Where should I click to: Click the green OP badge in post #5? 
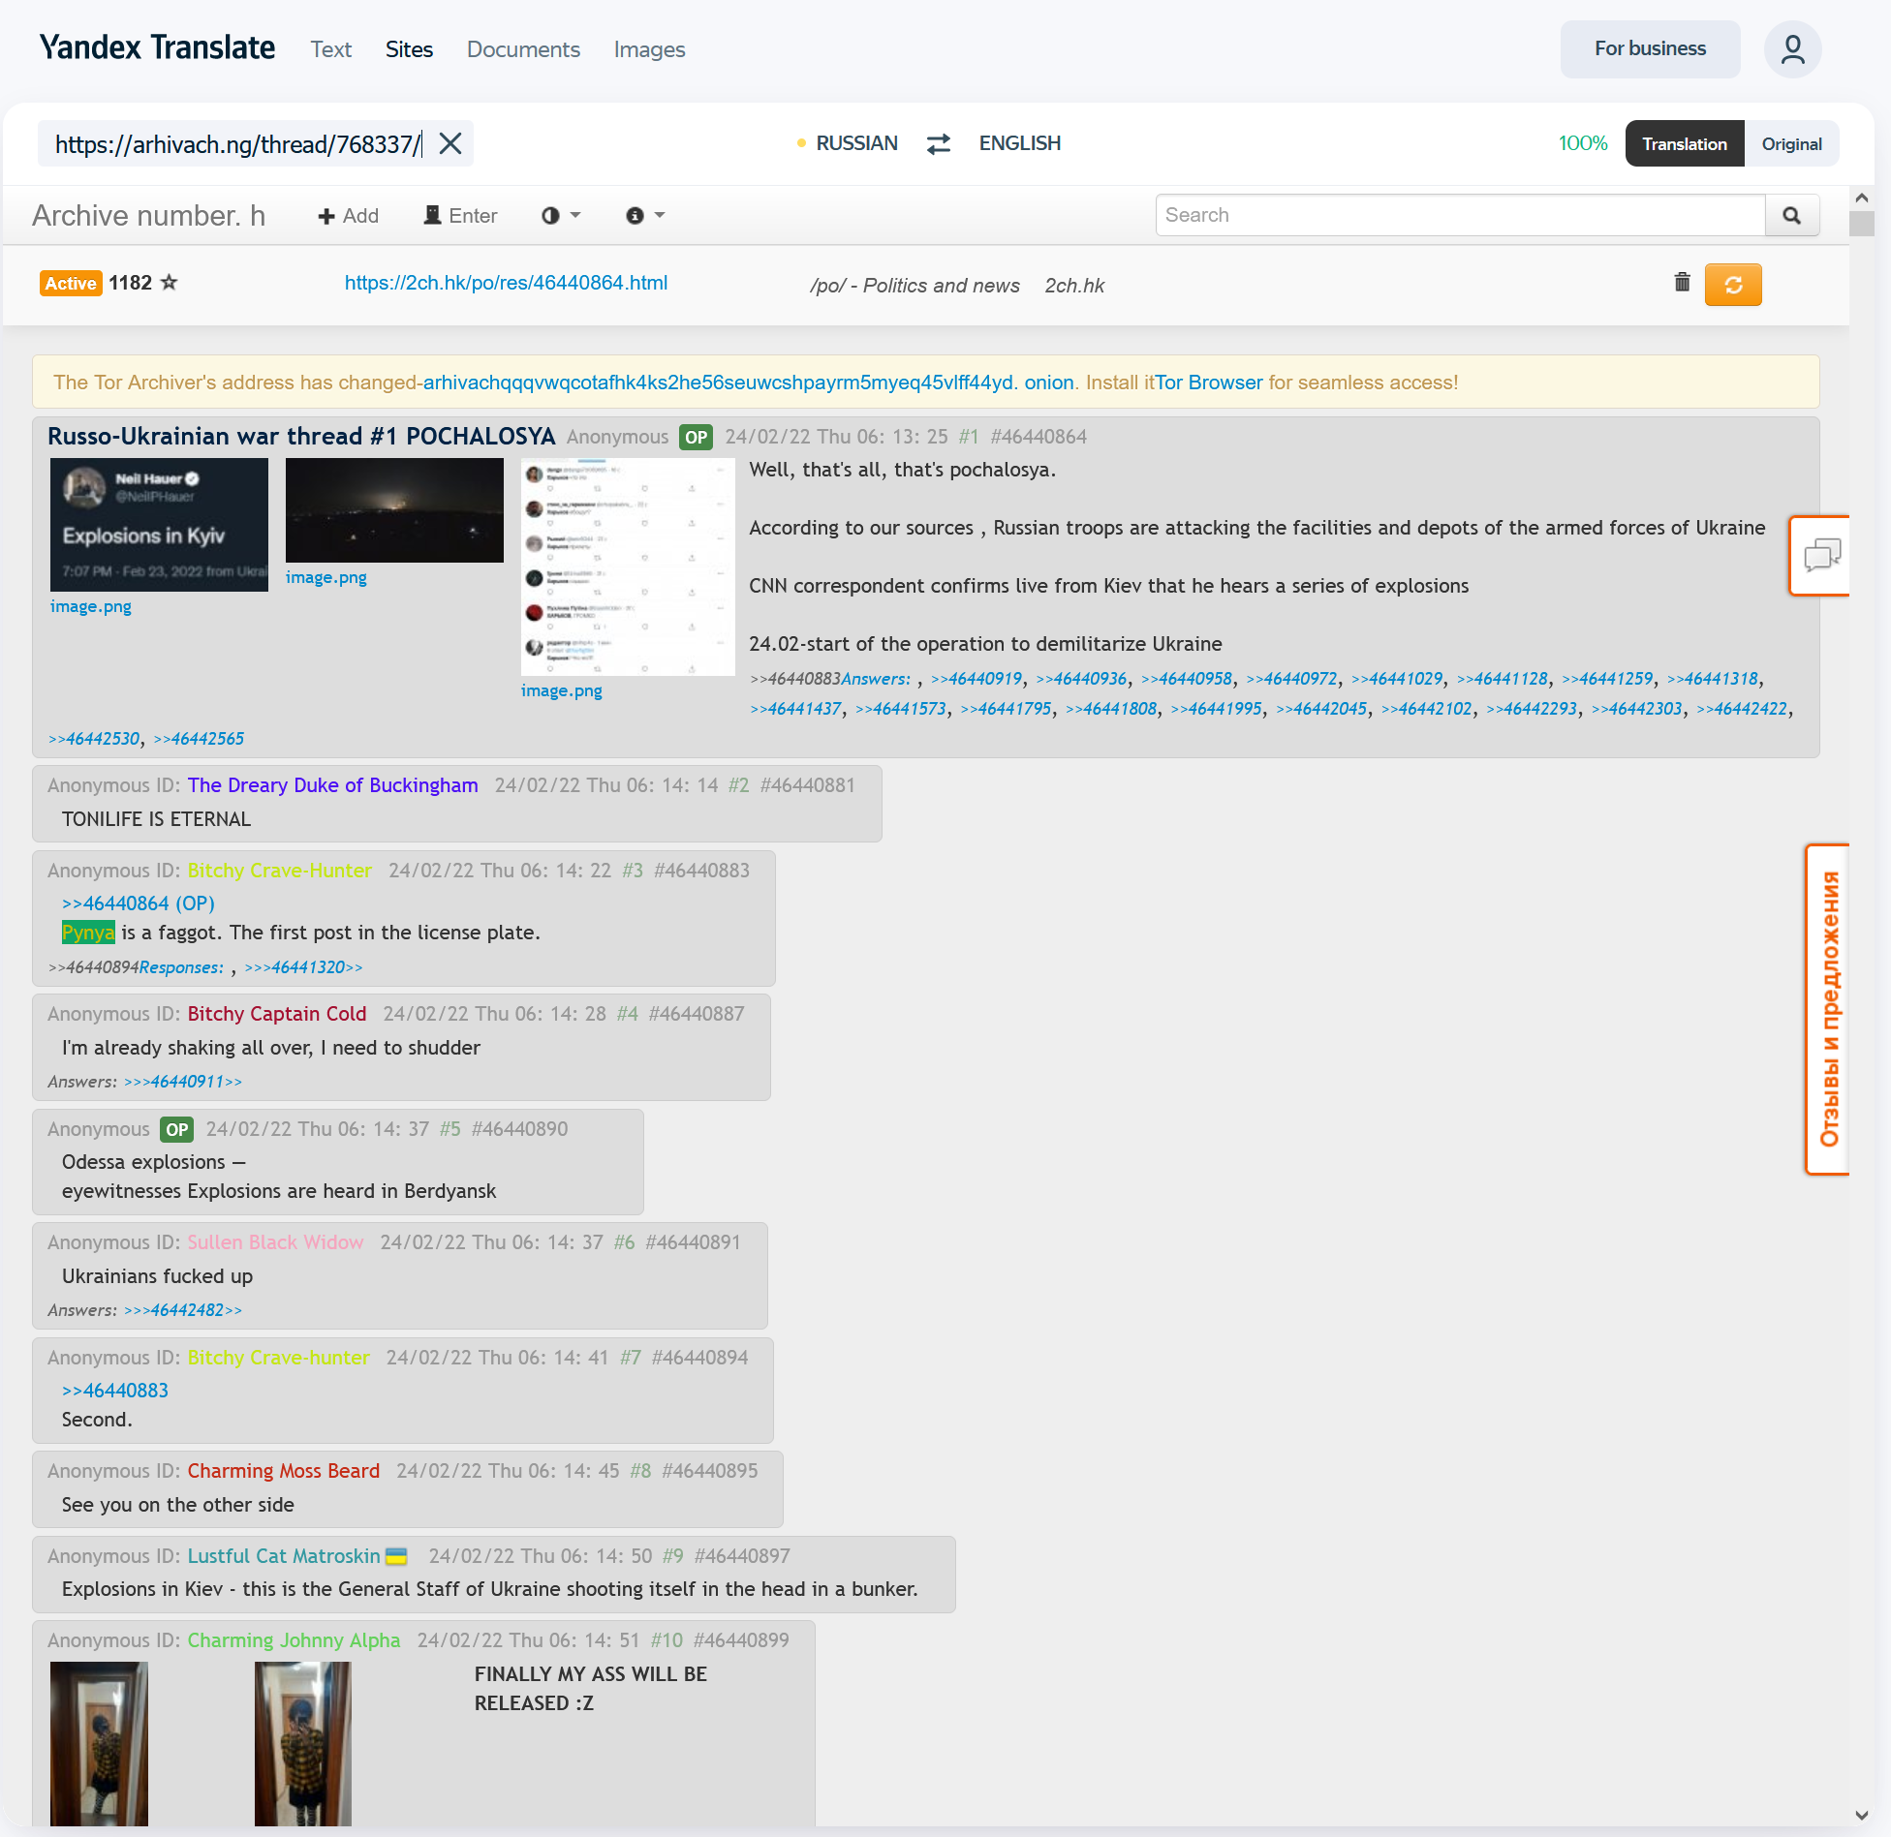[x=176, y=1129]
